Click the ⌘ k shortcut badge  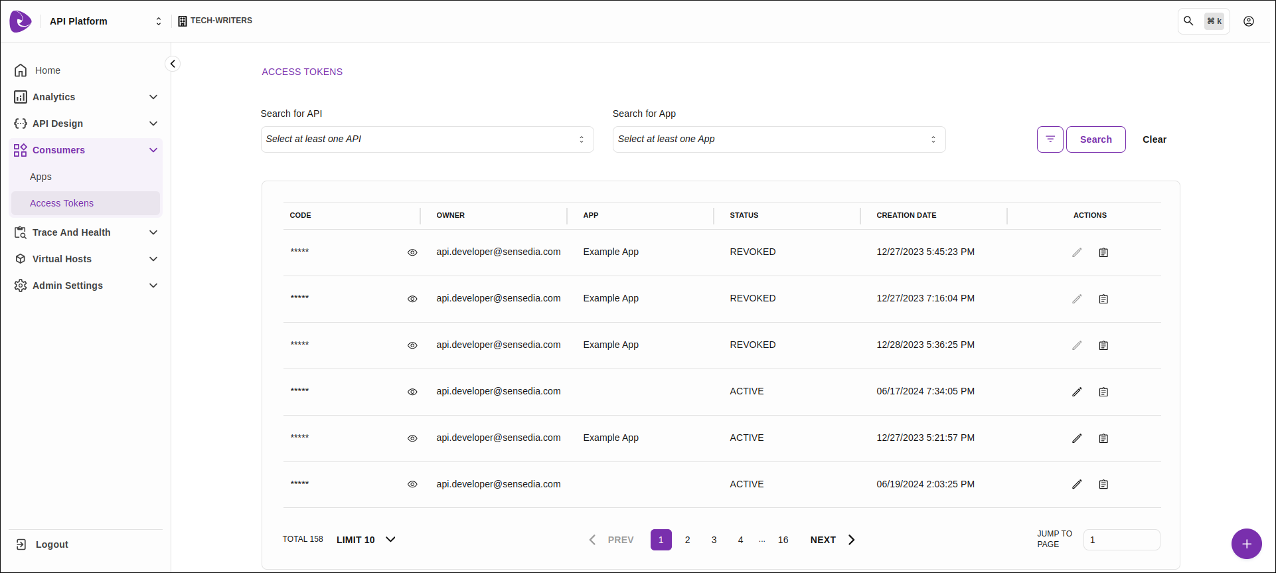click(1214, 21)
